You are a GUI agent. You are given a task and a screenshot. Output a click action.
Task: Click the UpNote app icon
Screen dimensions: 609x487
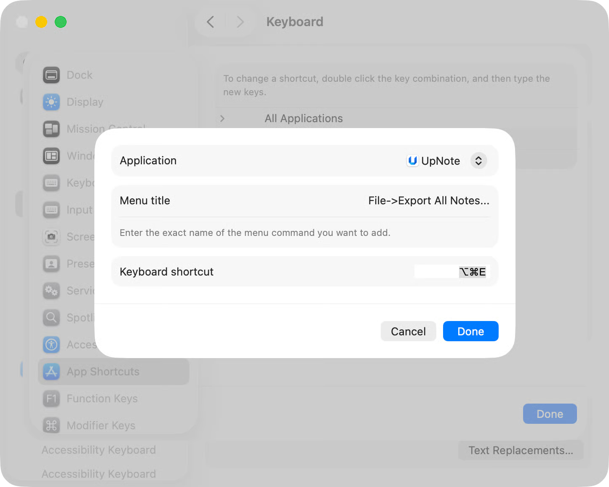click(x=413, y=161)
